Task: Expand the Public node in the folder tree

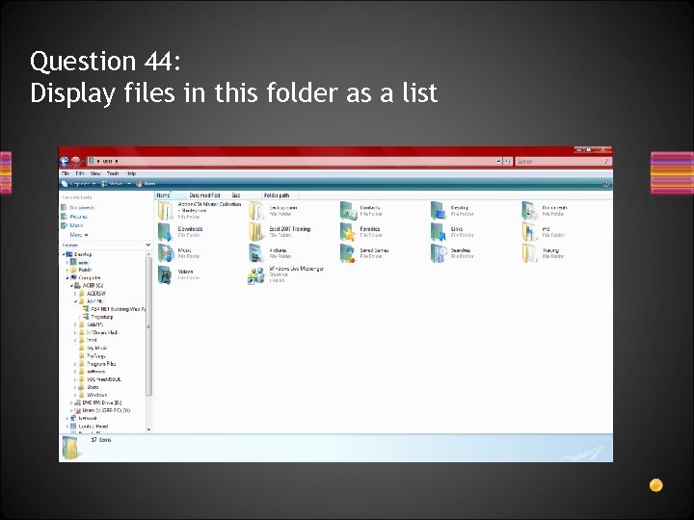Action: pyautogui.click(x=67, y=270)
